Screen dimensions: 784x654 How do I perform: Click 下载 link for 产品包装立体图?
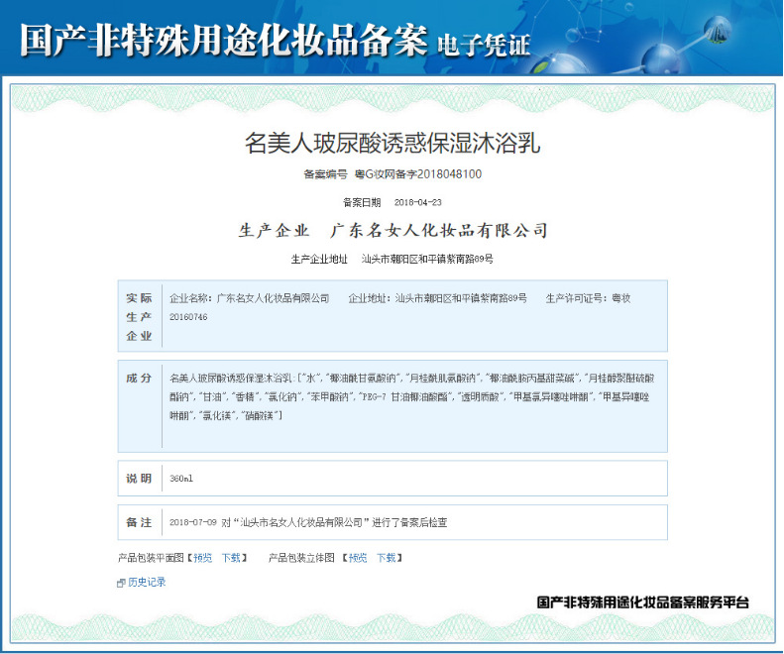(386, 558)
